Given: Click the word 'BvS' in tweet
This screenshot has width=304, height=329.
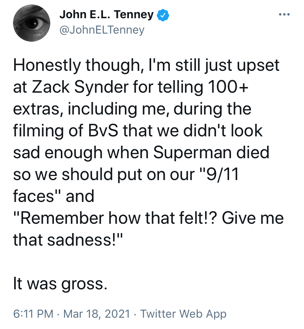Looking at the screenshot, I should [x=103, y=131].
